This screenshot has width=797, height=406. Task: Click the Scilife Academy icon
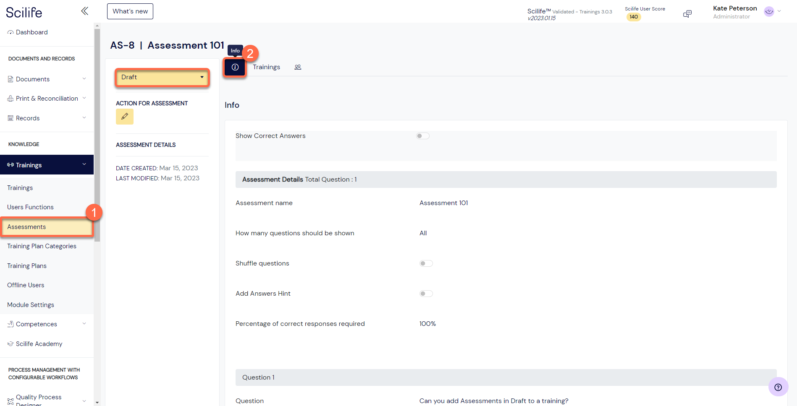[10, 344]
